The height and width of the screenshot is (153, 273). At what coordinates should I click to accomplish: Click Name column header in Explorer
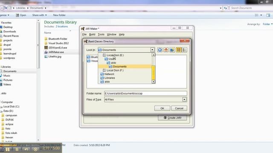[47, 33]
